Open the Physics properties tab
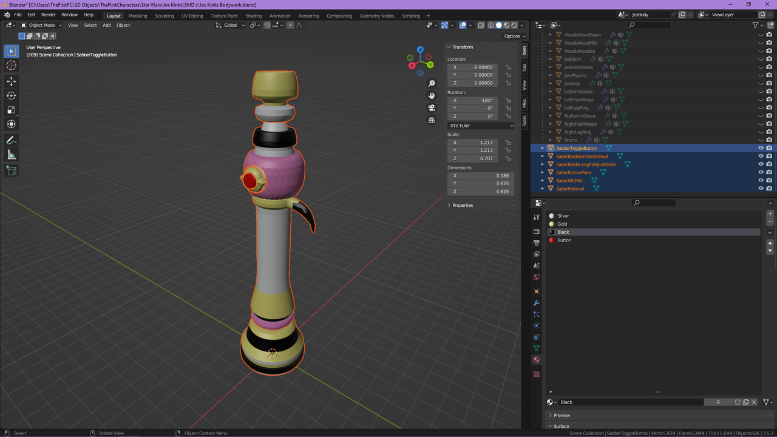The height and width of the screenshot is (437, 777). click(536, 326)
